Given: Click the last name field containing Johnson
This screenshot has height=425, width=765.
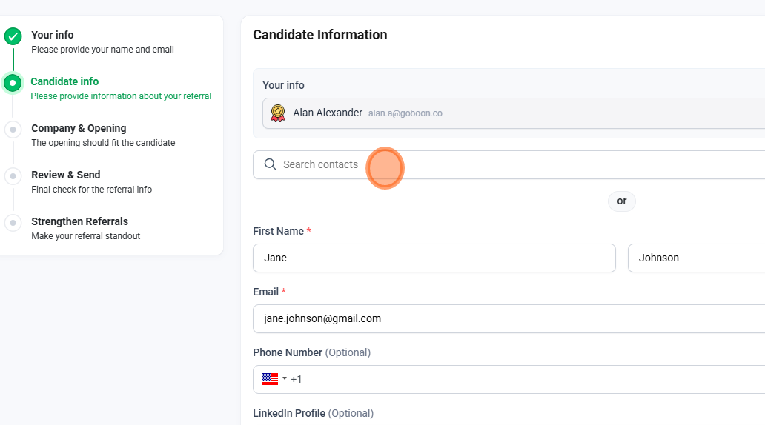Looking at the screenshot, I should [696, 258].
